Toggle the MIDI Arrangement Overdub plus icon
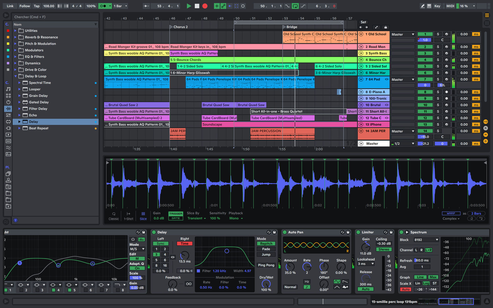This screenshot has width=493, height=308. 217,6
